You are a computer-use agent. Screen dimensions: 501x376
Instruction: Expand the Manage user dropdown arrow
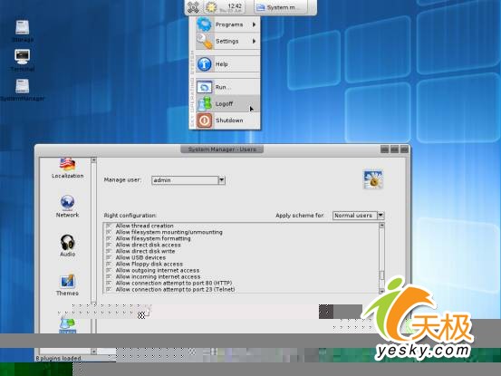(x=222, y=180)
